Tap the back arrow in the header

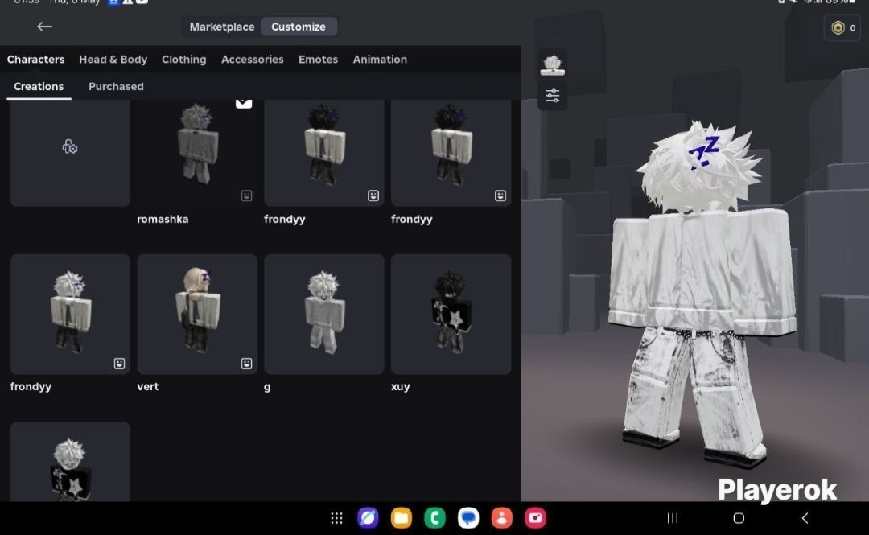click(x=44, y=26)
